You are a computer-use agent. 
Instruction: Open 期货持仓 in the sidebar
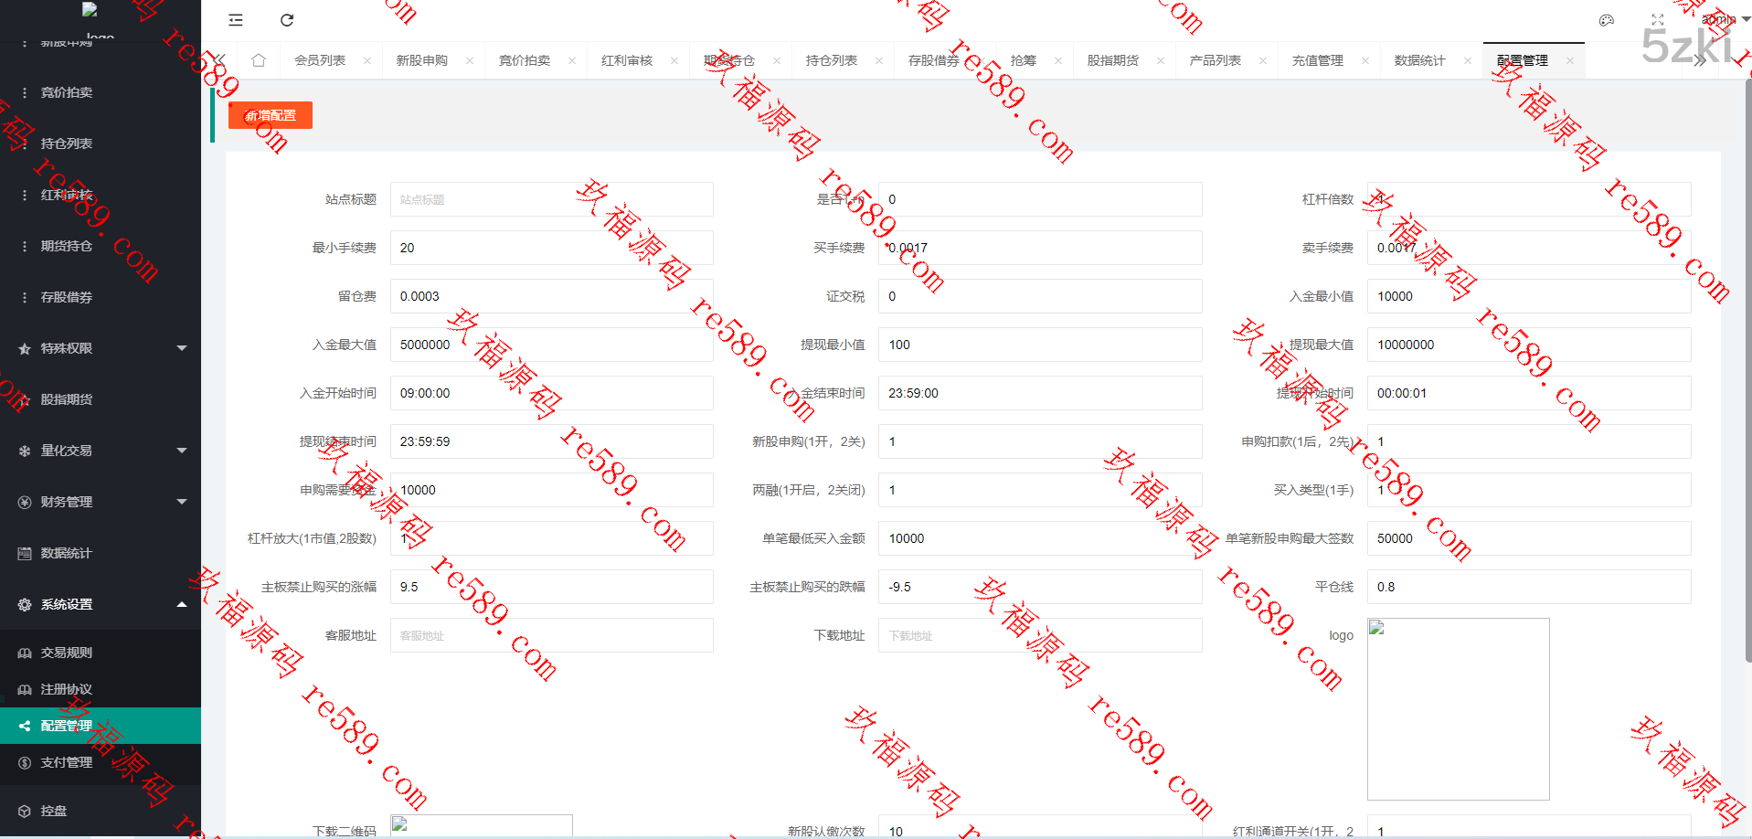coord(101,246)
